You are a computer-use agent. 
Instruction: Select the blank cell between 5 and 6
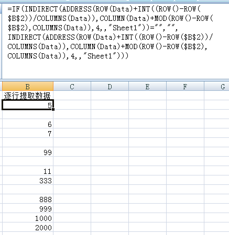point(28,114)
